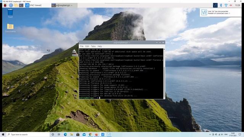The height and width of the screenshot is (137, 244).
Task: Select the Documents folder on desktop
Action: point(10,28)
